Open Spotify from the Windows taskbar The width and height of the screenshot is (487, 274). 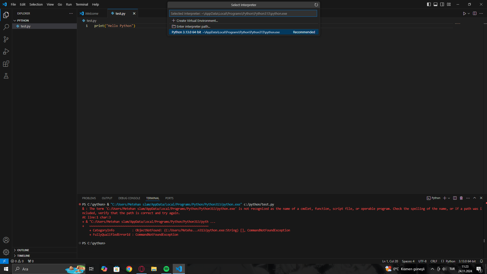click(166, 269)
